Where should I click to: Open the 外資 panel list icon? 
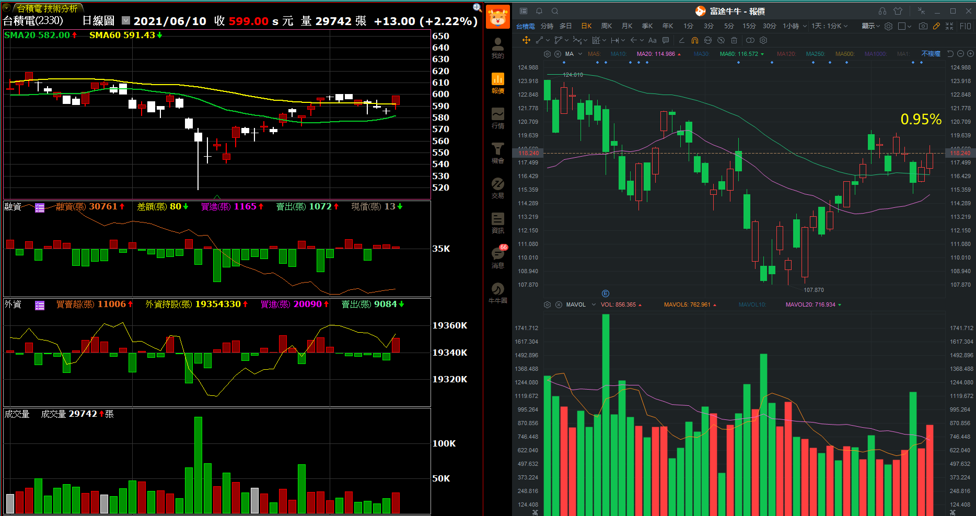point(40,306)
